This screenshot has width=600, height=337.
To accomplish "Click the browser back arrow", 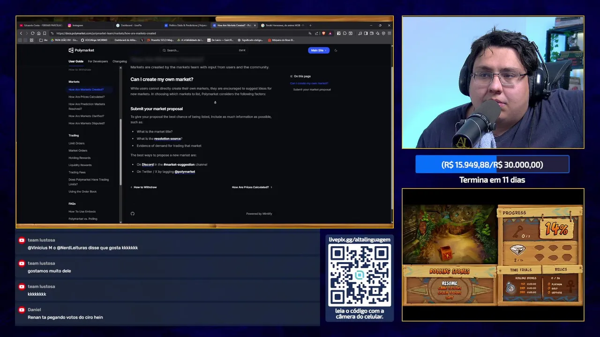I will coord(21,33).
